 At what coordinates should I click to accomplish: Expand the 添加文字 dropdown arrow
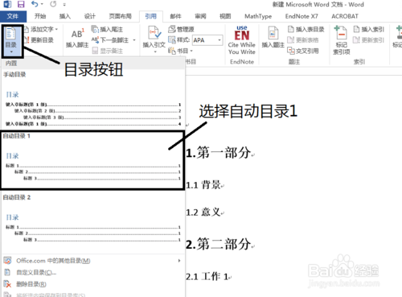click(x=56, y=29)
